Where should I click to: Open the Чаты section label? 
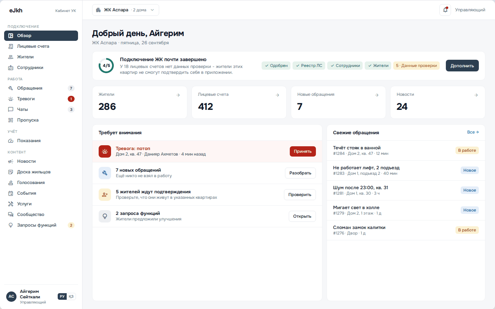(22, 110)
